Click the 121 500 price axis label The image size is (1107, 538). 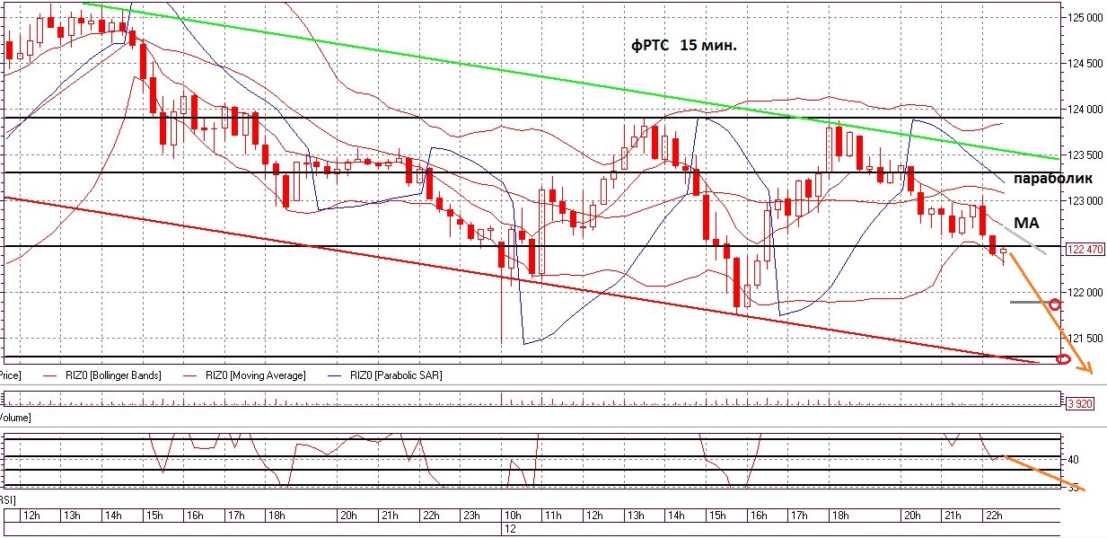[x=1085, y=339]
